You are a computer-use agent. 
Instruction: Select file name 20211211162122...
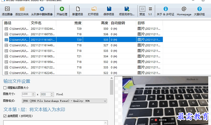43,67
